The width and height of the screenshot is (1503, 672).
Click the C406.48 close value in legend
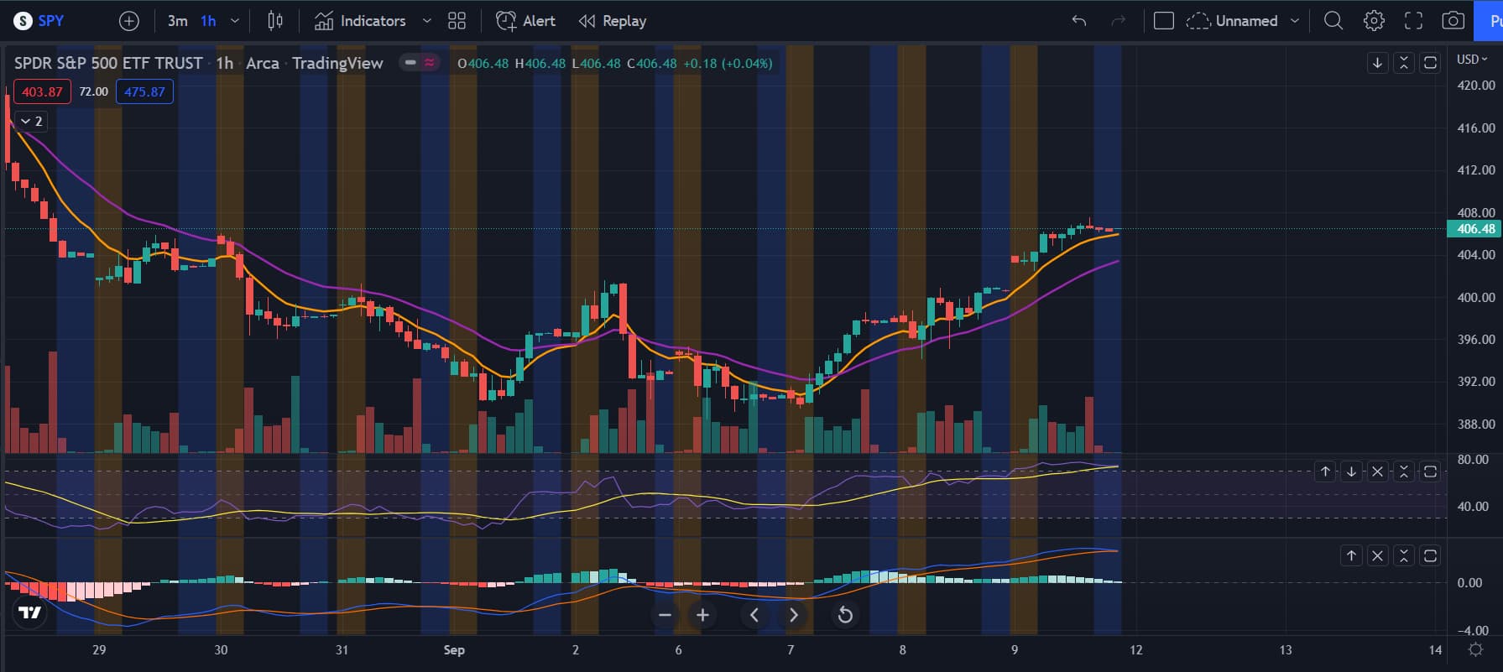pyautogui.click(x=652, y=63)
